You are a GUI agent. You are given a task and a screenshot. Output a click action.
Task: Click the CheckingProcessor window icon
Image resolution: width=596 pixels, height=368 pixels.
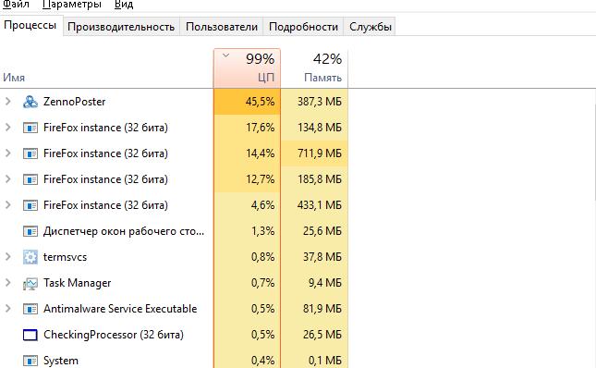pos(30,335)
